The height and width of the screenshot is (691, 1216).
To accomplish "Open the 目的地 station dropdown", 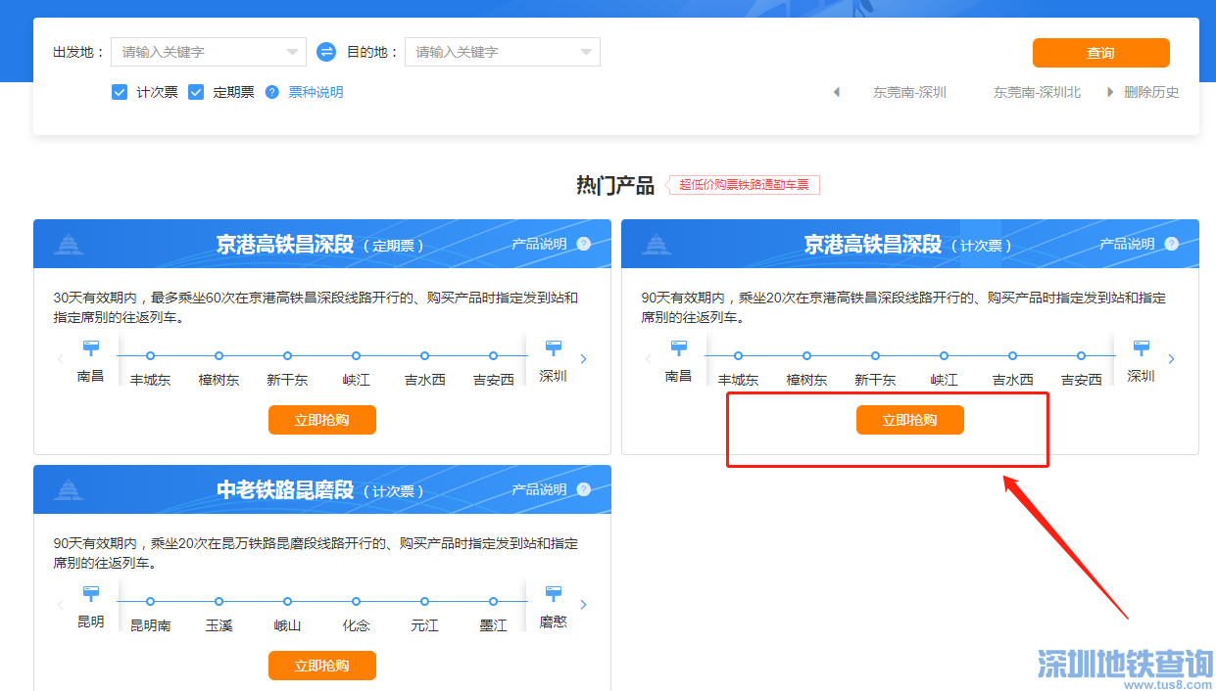I will pos(586,52).
